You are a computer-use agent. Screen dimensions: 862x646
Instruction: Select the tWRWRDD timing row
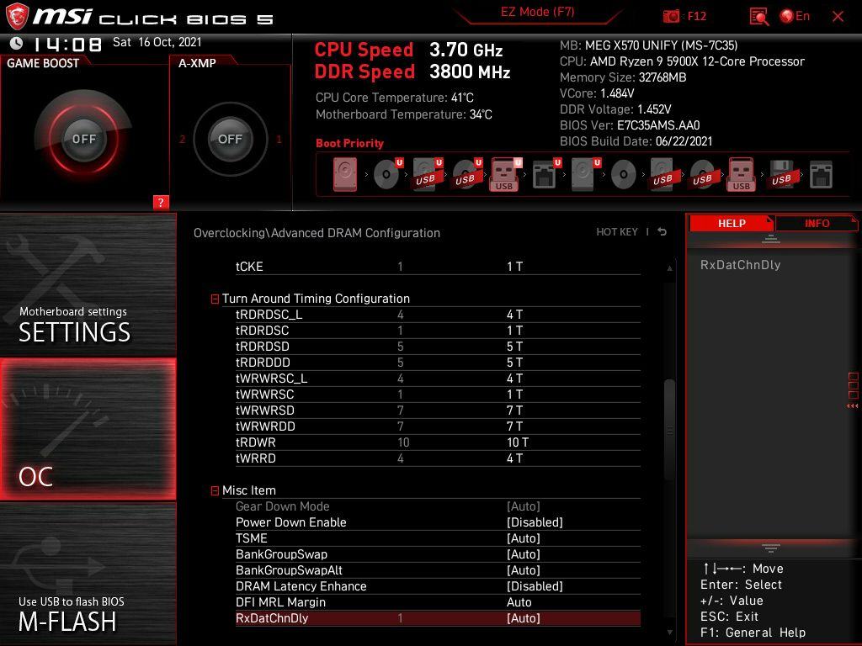438,426
